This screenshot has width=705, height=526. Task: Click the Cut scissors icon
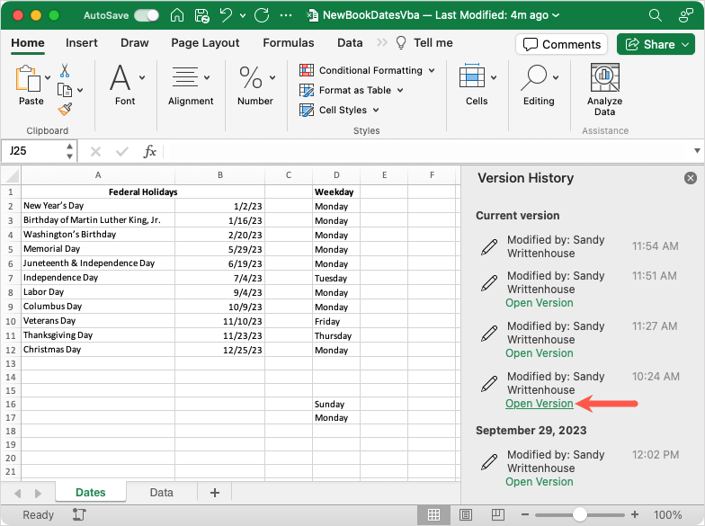pyautogui.click(x=65, y=70)
